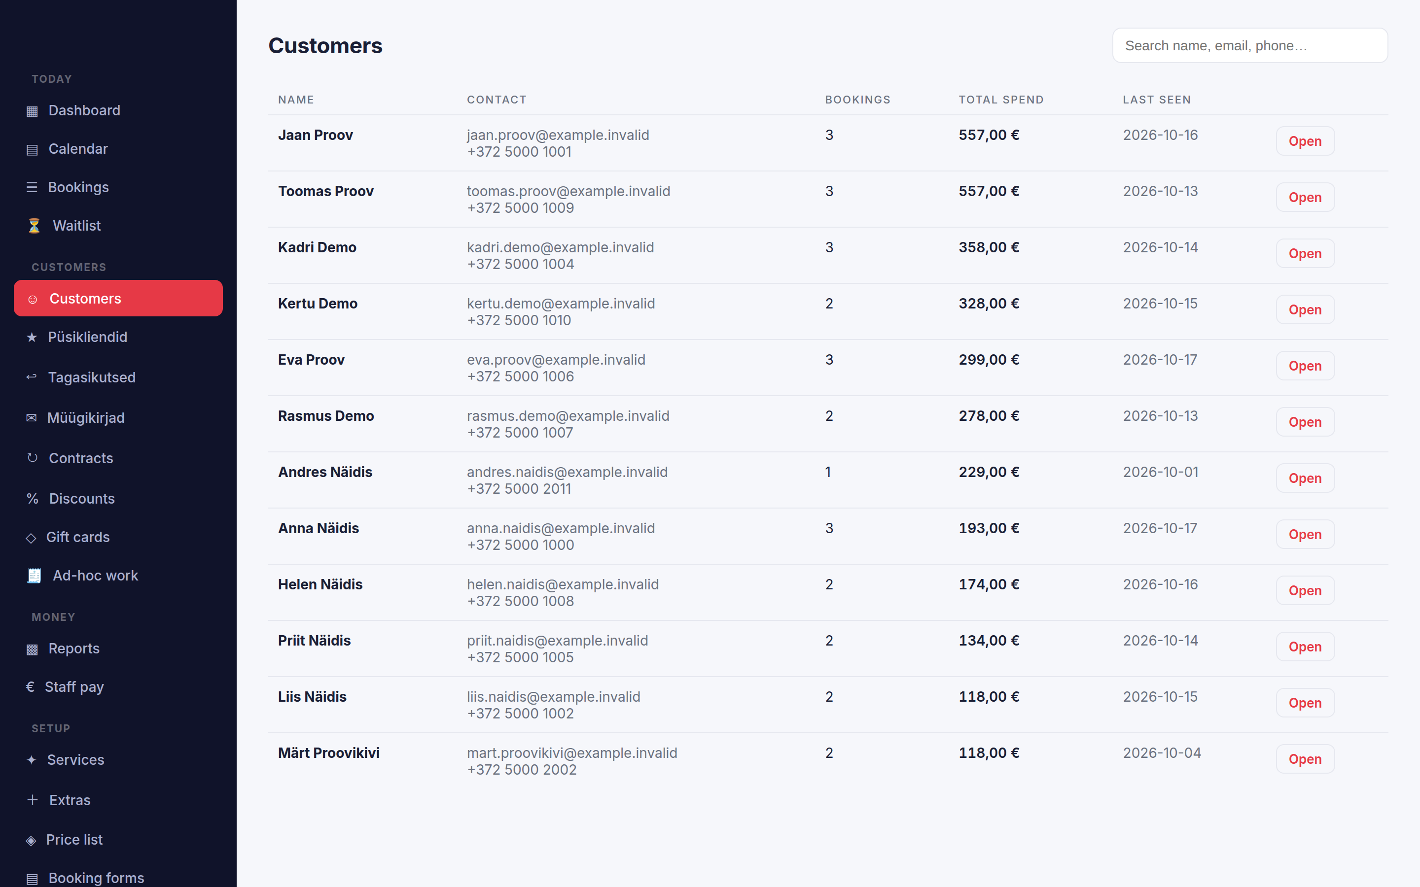Click the Calendar icon in sidebar
1420x887 pixels.
point(32,150)
